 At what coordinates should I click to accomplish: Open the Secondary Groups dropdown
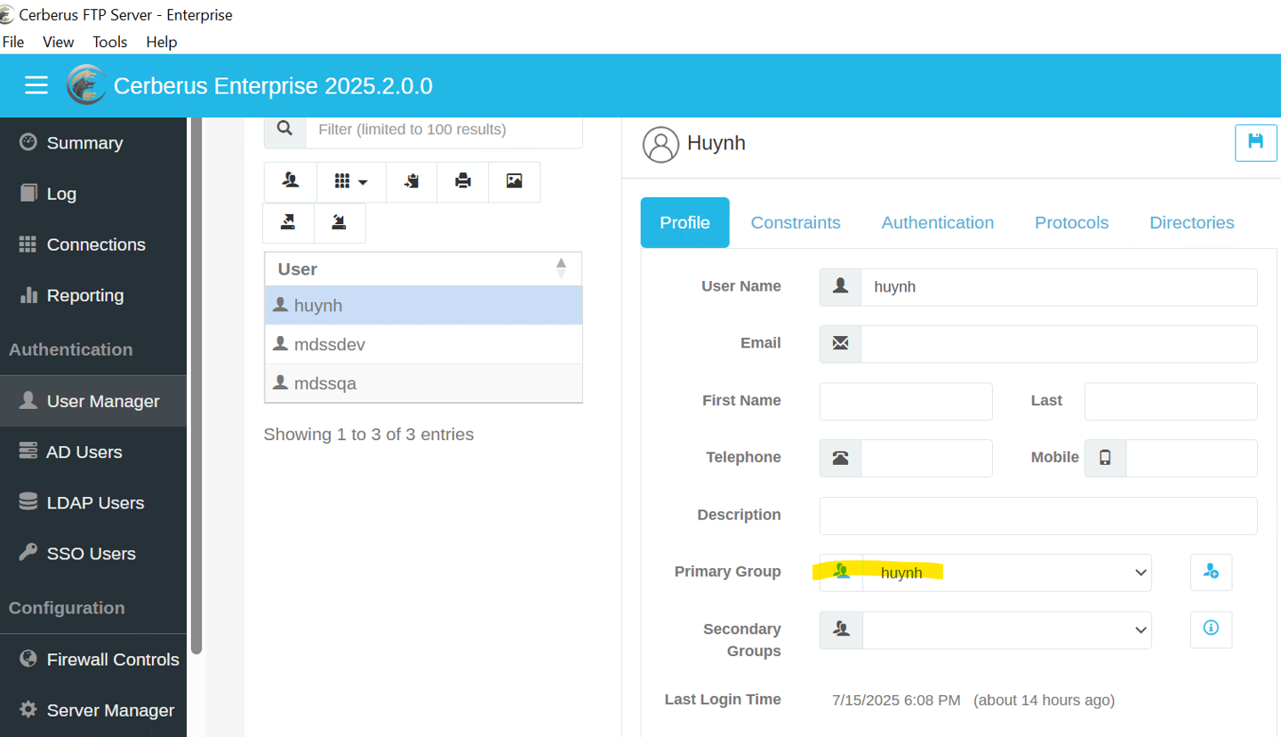[1006, 629]
